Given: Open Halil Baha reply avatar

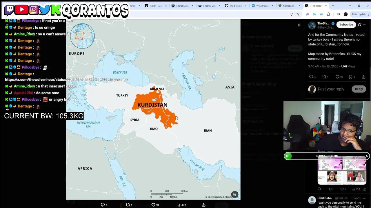Looking at the screenshot, I should pyautogui.click(x=312, y=200).
